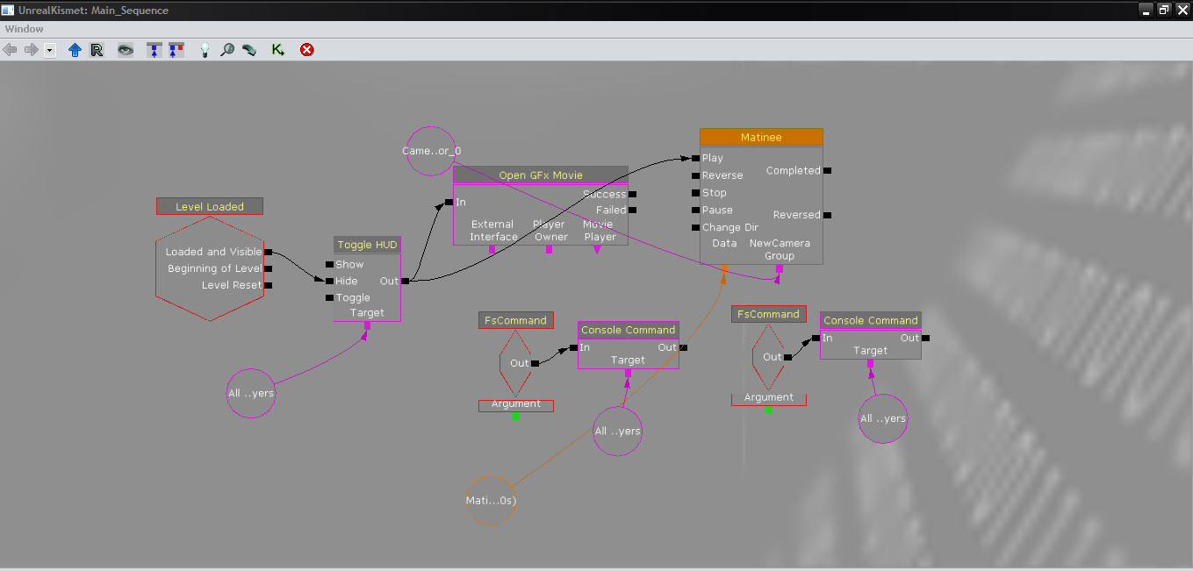The image size is (1193, 571).
Task: Toggle the eye icon to hide connections
Action: point(126,50)
